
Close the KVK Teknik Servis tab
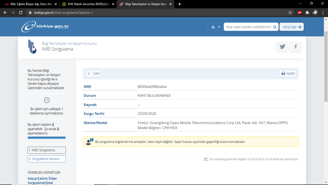pyautogui.click(x=113, y=4)
